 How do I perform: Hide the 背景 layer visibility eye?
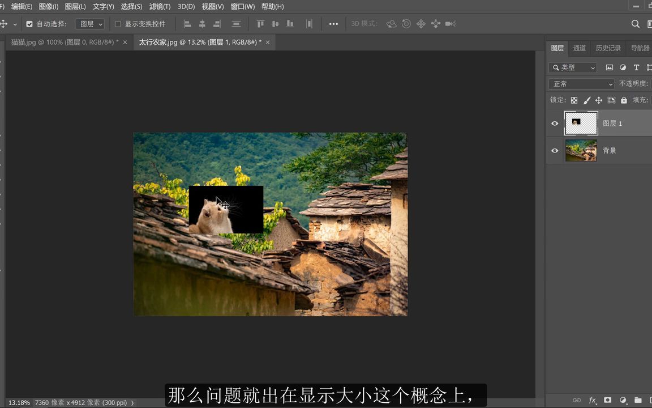point(555,150)
